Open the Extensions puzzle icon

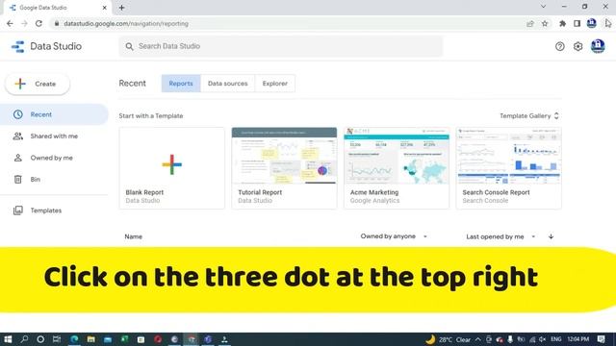coord(562,23)
